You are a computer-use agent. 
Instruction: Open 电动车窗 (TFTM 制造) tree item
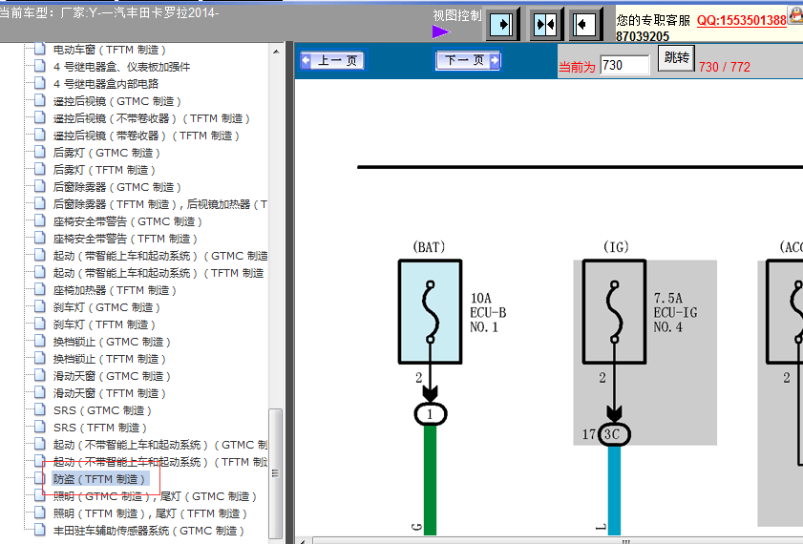click(109, 50)
